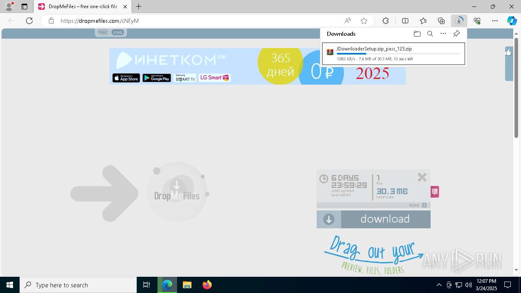Viewport: 521px width, 293px height.
Task: Open Collections panel
Action: click(x=441, y=21)
